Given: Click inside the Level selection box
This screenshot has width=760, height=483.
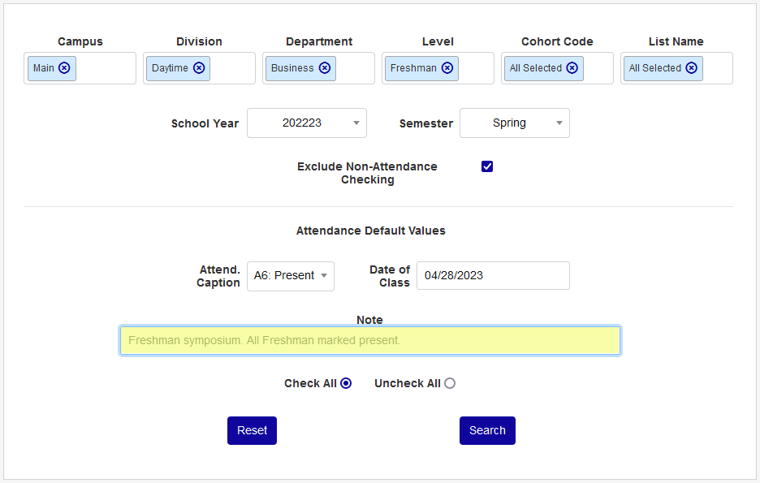Looking at the screenshot, I should [x=476, y=68].
